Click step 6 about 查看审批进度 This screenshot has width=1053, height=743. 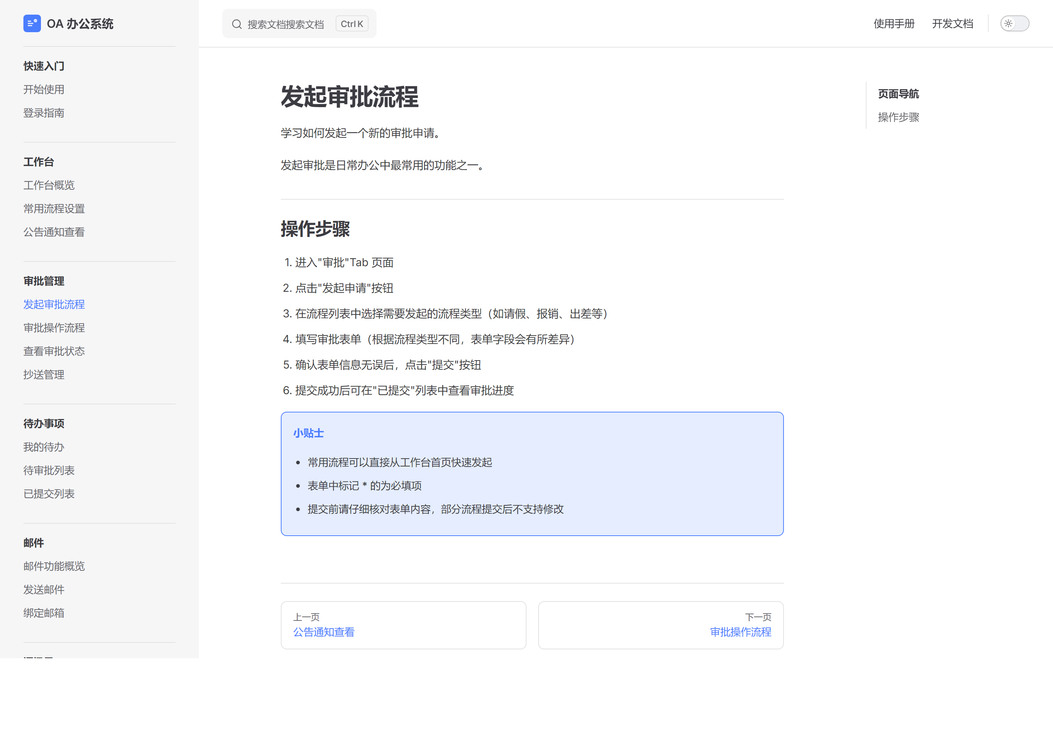tap(404, 391)
